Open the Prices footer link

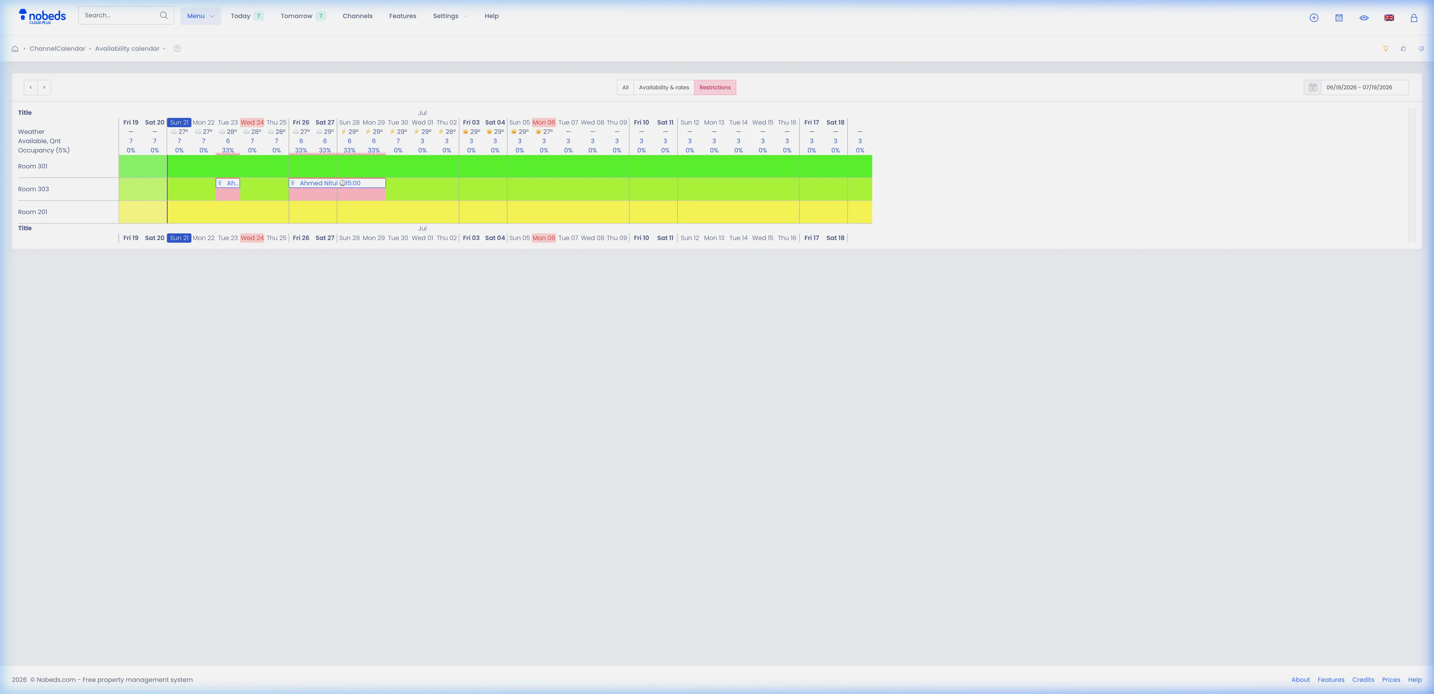click(1391, 680)
